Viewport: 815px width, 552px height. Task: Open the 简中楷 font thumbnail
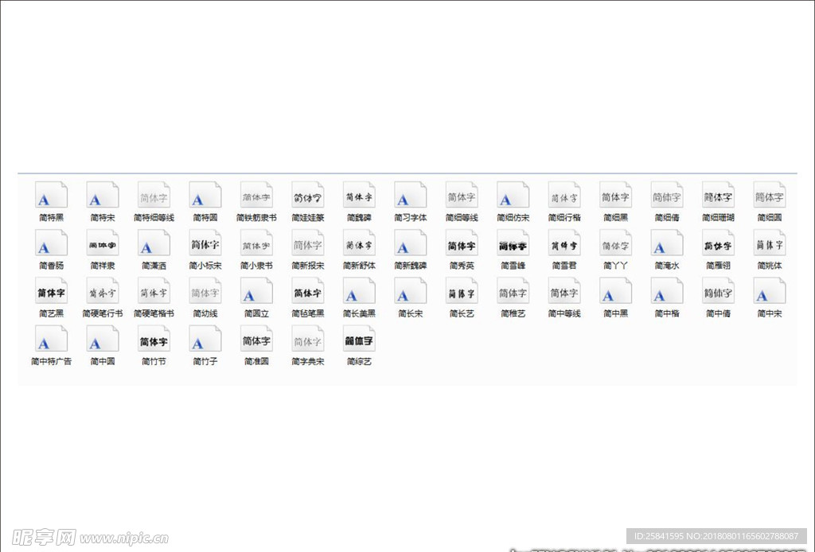666,292
